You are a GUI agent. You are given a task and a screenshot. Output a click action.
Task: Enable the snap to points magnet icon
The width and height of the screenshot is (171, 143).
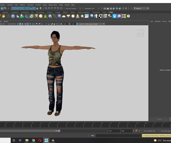tap(52, 8)
